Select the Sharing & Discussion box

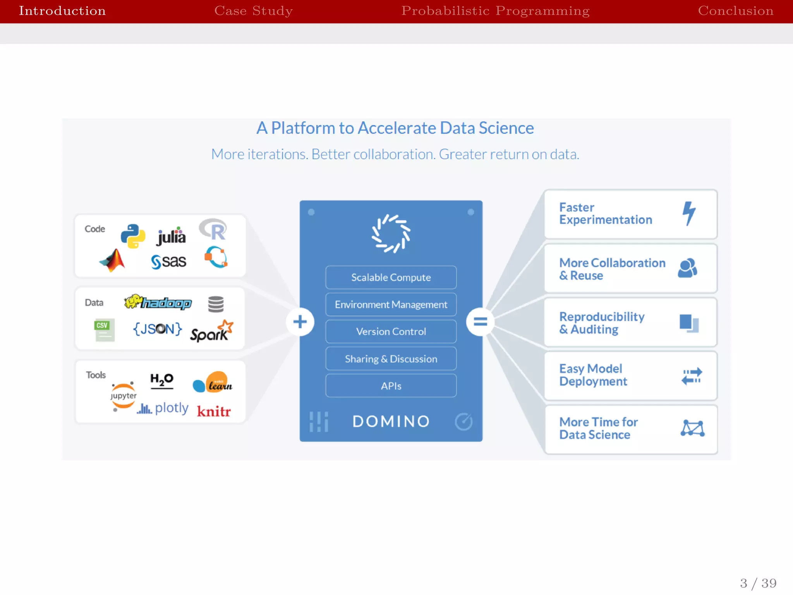pyautogui.click(x=391, y=359)
